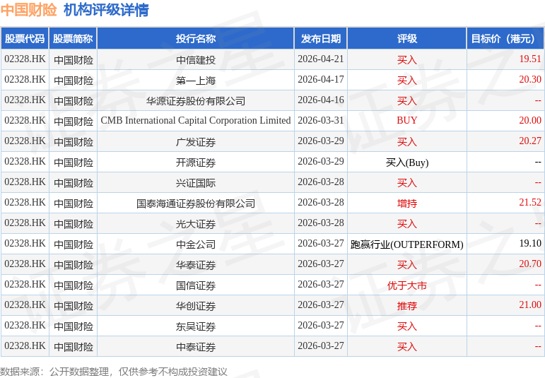Click CMB International Capital Corporation Limited cell
Screen dimensions: 545x378
[x=196, y=121]
